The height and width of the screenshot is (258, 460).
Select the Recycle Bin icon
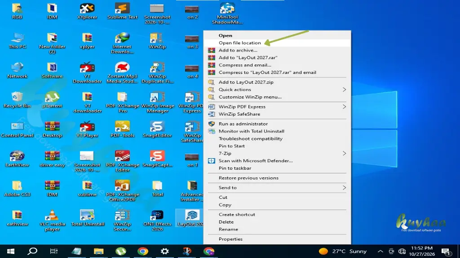pyautogui.click(x=17, y=100)
